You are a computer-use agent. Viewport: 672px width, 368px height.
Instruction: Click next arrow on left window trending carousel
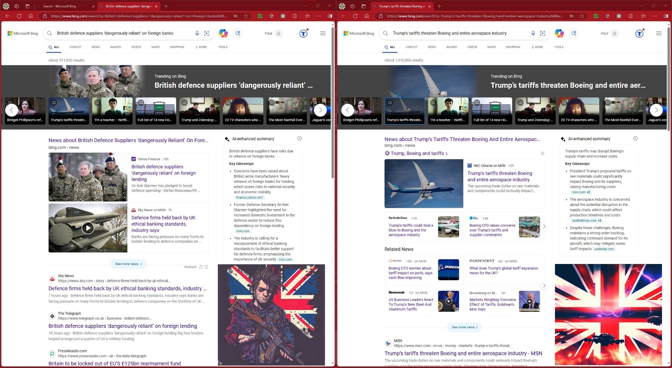[x=320, y=110]
